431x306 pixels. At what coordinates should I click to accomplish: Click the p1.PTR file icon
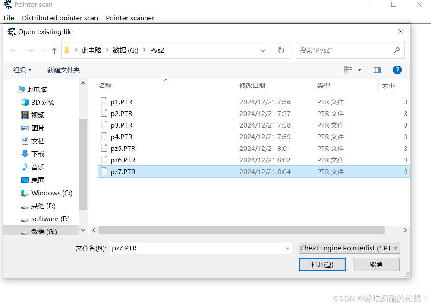pyautogui.click(x=104, y=101)
